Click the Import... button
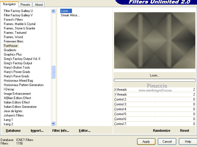 [37, 131]
